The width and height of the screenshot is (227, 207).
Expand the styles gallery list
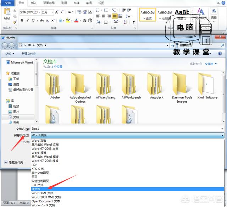point(192,20)
